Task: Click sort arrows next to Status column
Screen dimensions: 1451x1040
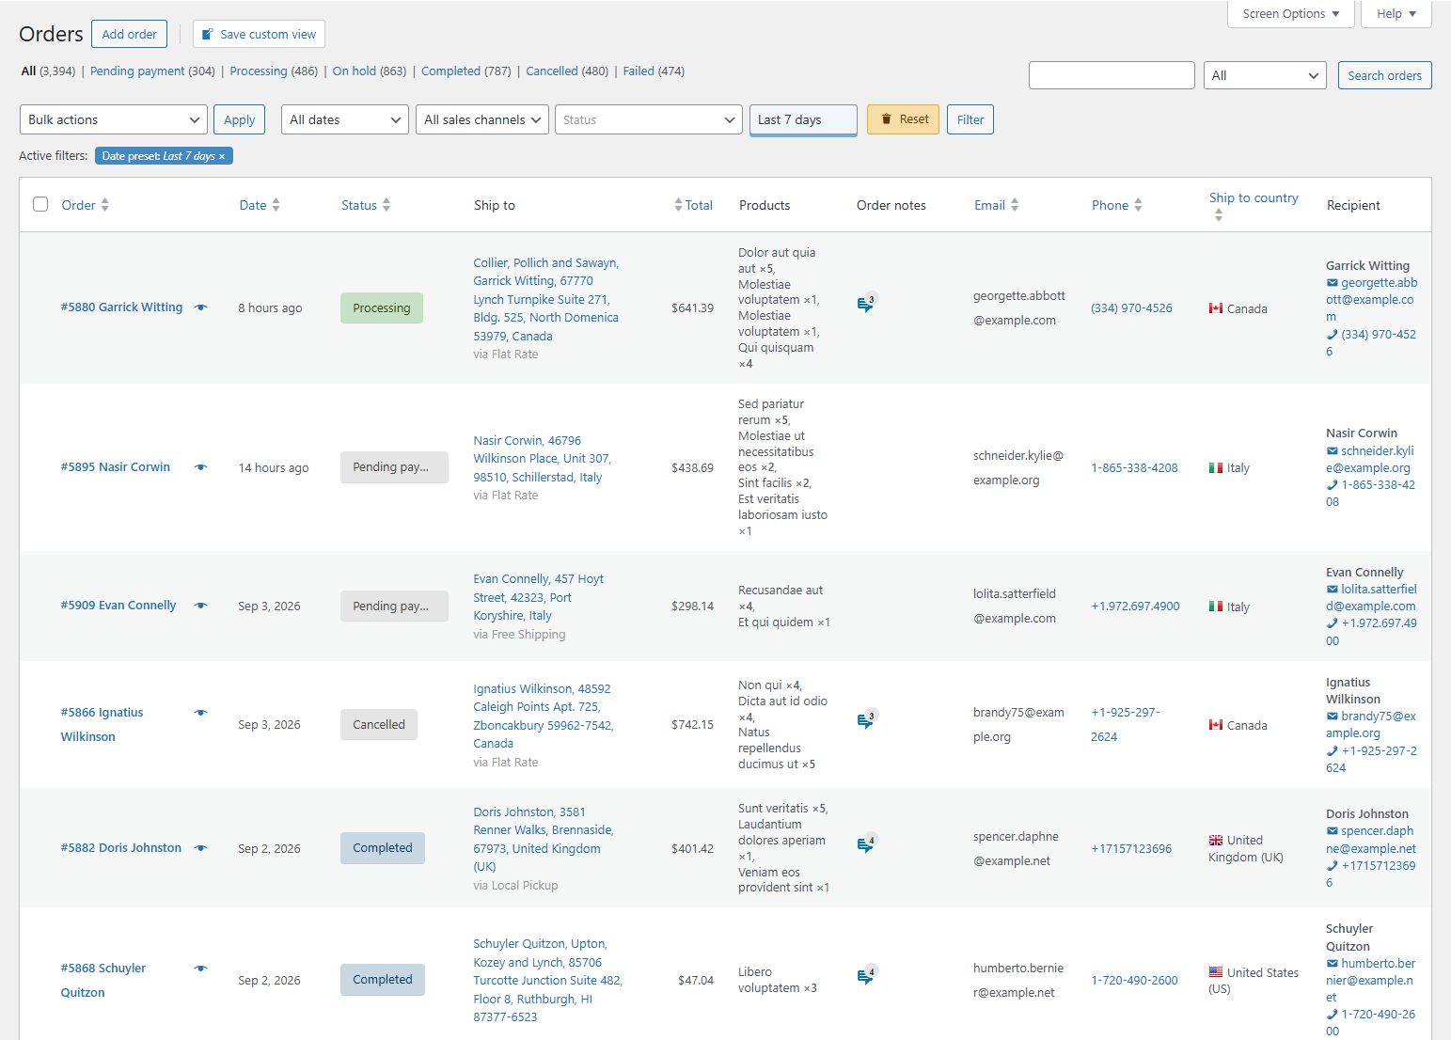Action: pos(386,205)
